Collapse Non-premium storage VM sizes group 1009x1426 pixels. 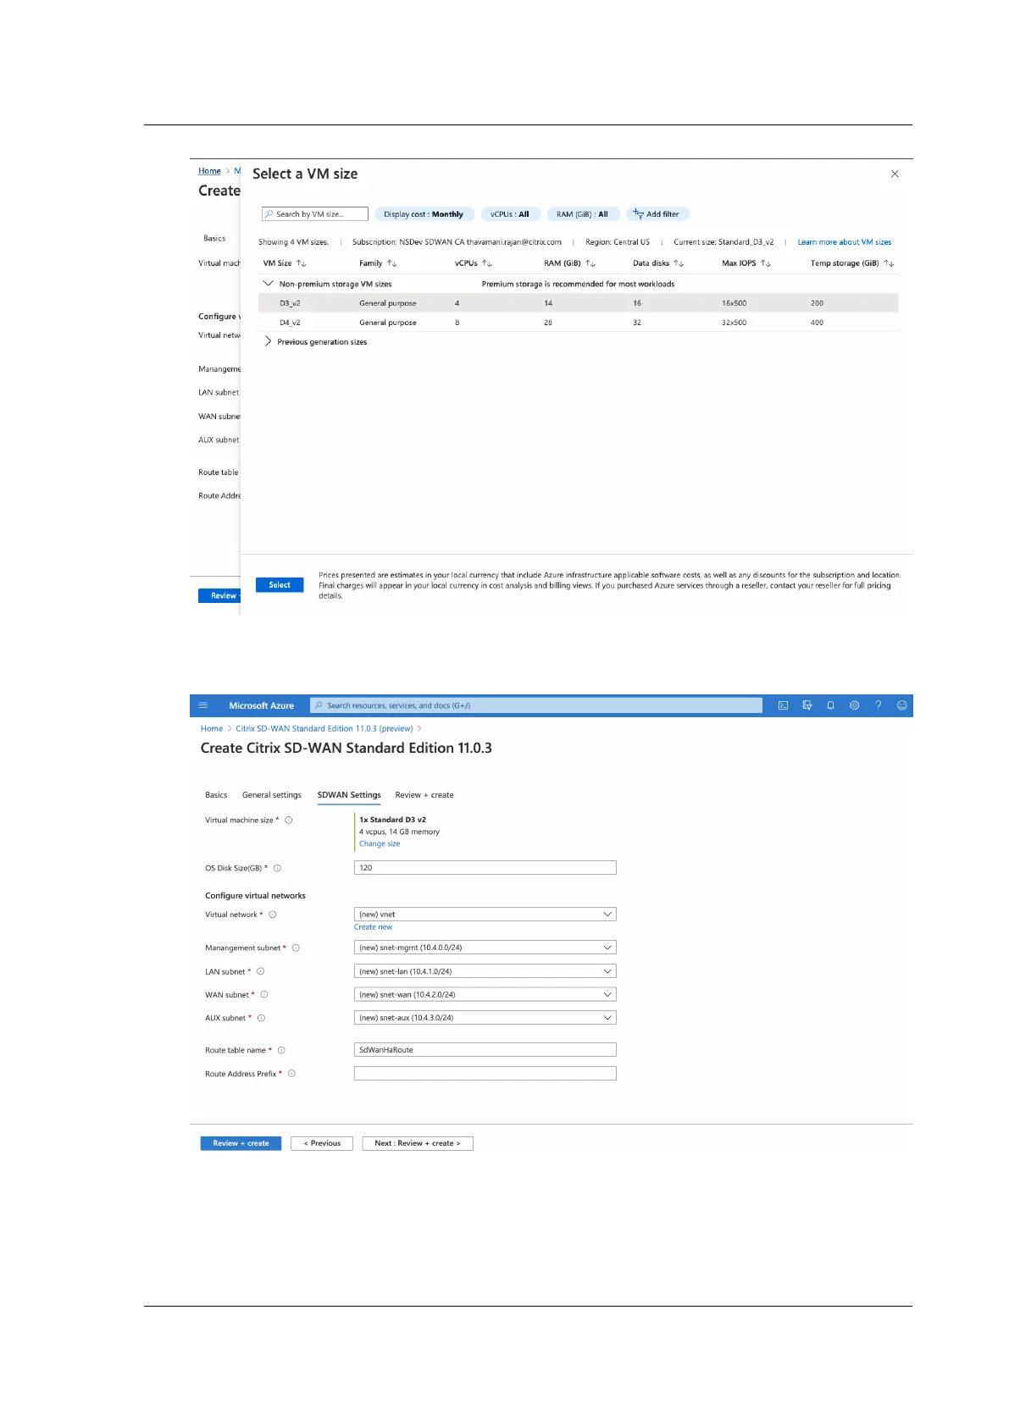coord(269,284)
